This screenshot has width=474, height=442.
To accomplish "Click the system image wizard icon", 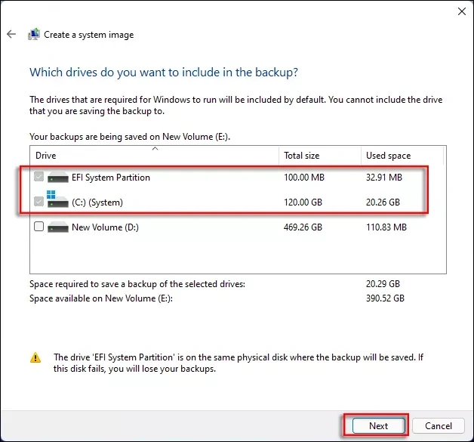I will (x=34, y=35).
